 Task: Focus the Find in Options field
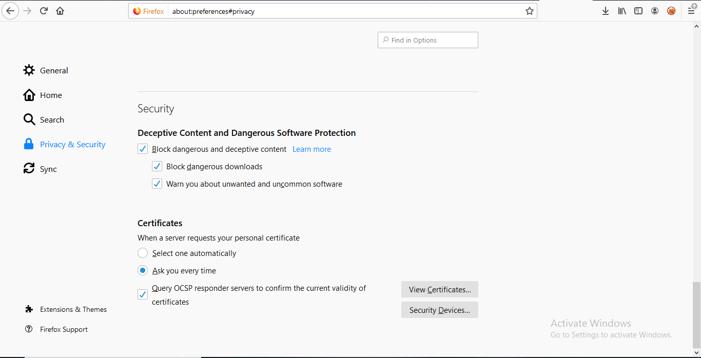[431, 40]
